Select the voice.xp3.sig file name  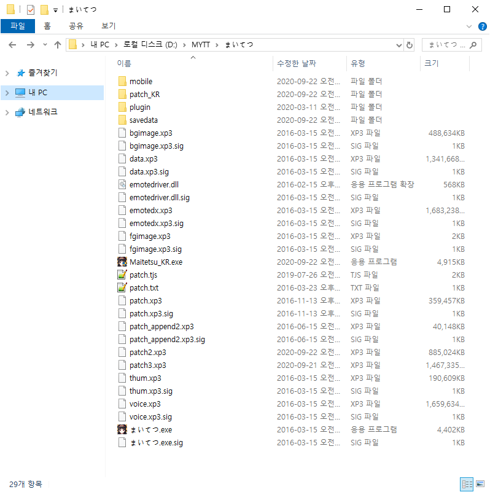150,416
